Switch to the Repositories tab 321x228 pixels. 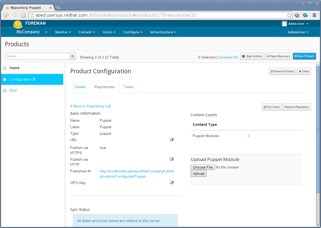[x=104, y=87]
